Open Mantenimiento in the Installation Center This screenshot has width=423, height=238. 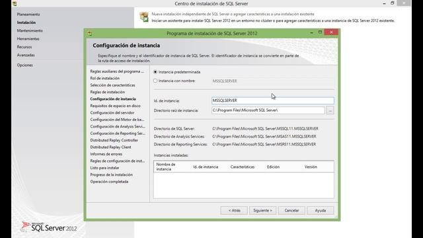pos(30,30)
